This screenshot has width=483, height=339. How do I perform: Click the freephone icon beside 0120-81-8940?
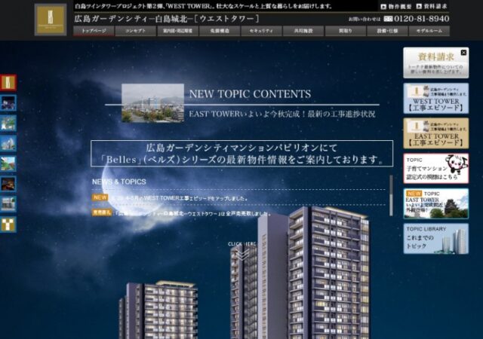pos(388,19)
